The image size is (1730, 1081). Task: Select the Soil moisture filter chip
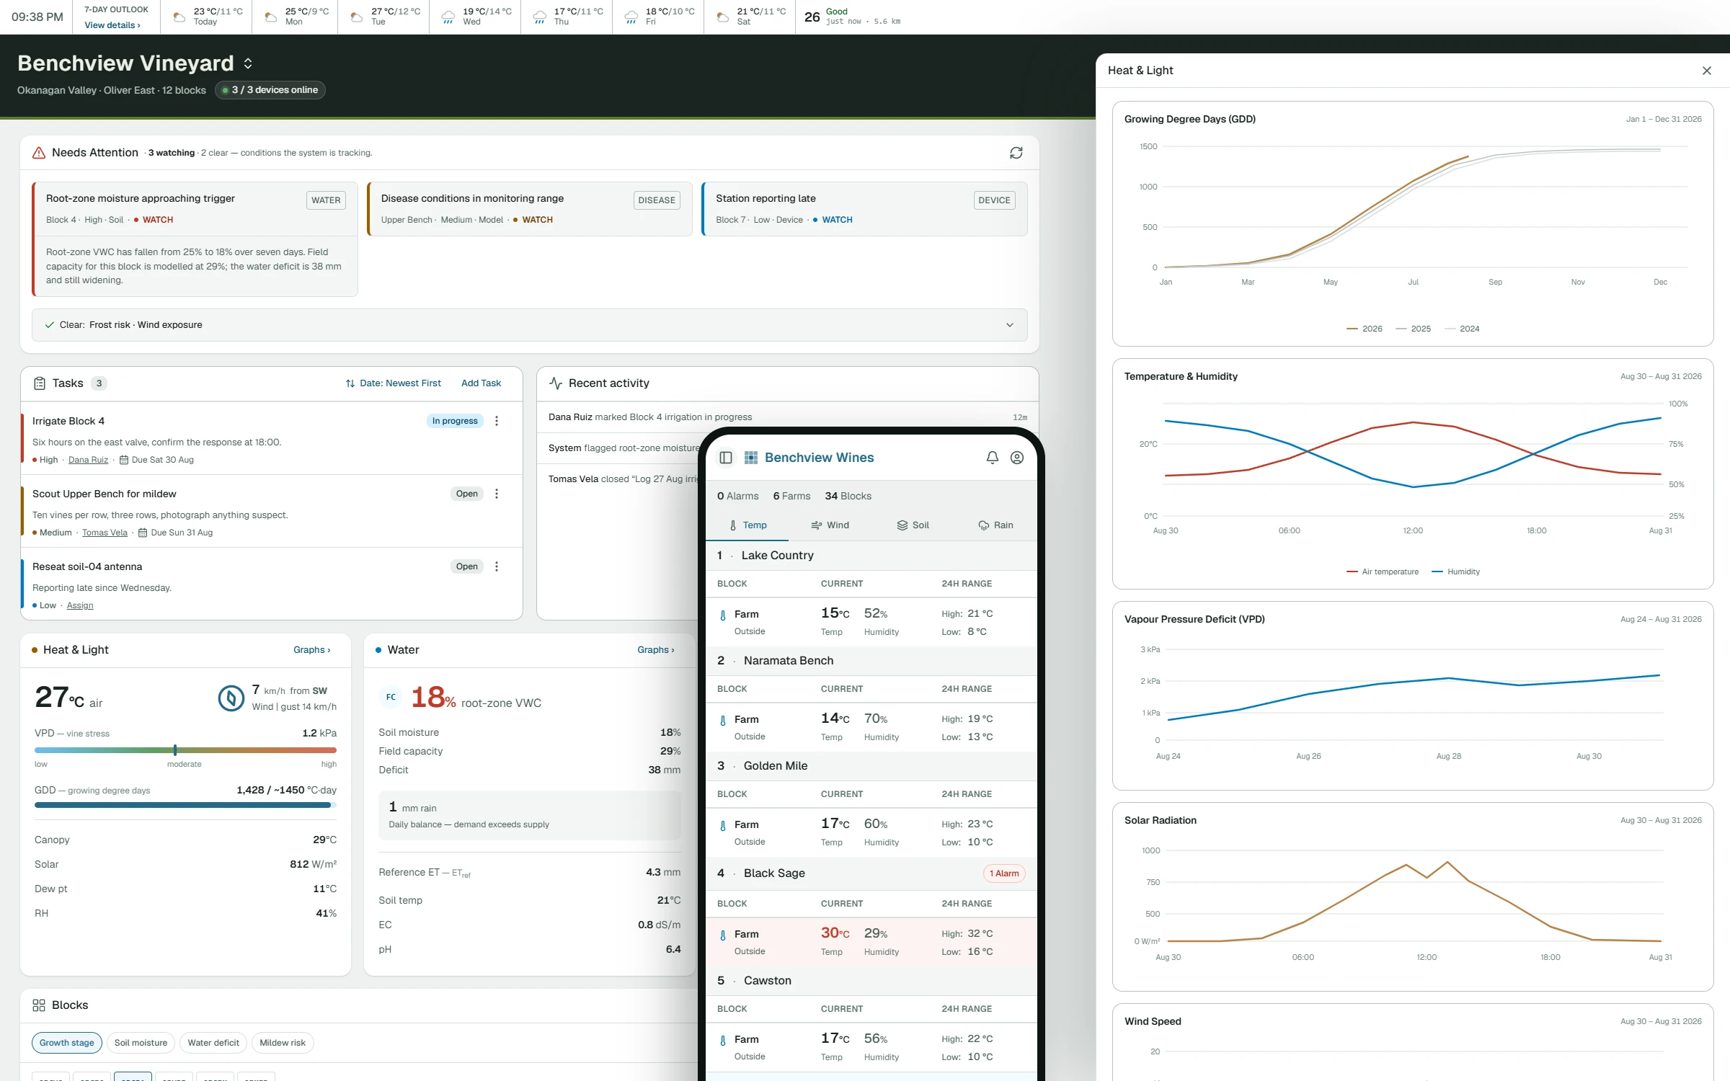(141, 1043)
